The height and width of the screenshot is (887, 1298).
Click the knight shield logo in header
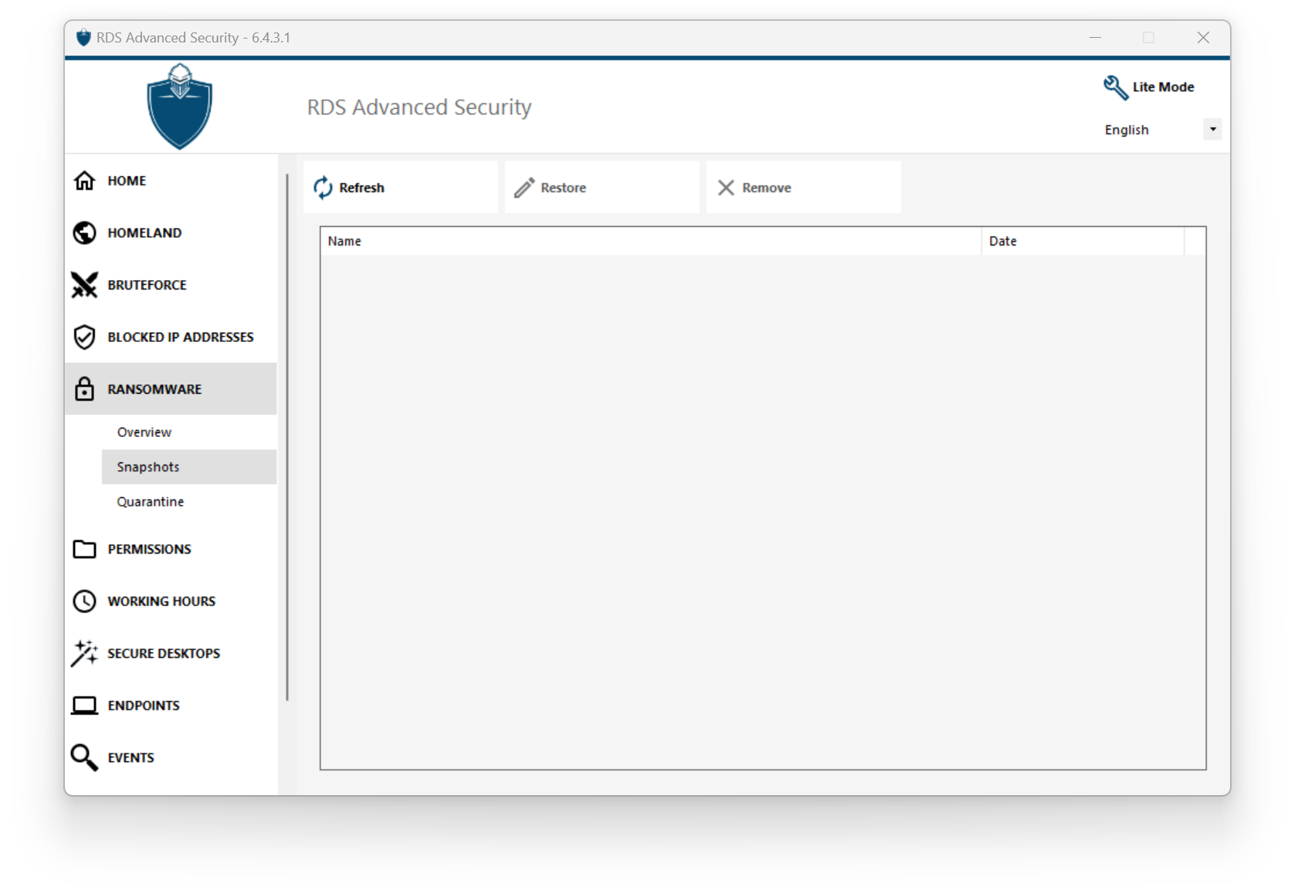pyautogui.click(x=179, y=107)
